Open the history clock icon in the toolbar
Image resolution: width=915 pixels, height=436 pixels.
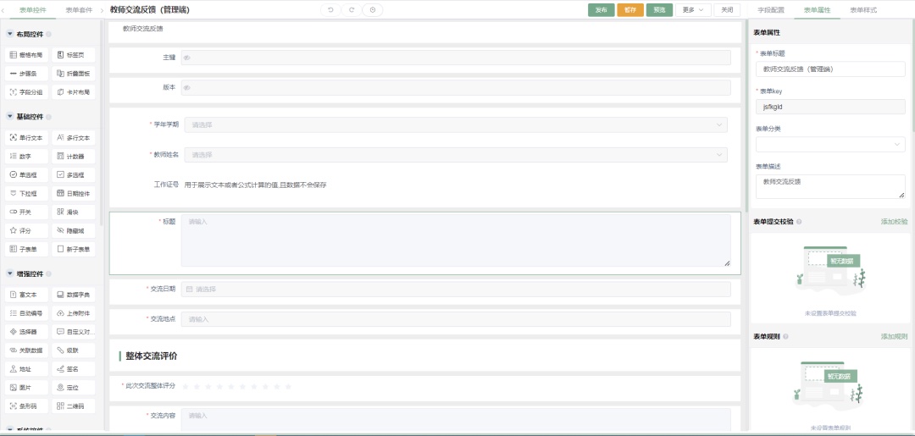click(372, 10)
